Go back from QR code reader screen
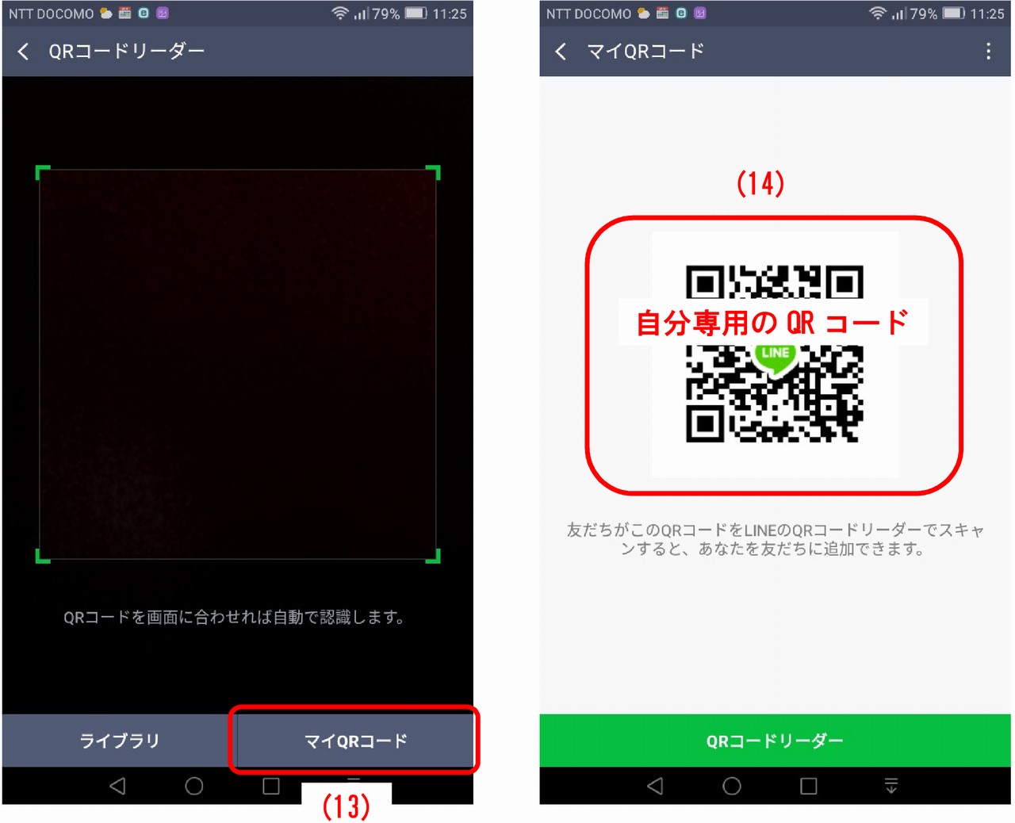Image resolution: width=1015 pixels, height=823 pixels. [23, 52]
